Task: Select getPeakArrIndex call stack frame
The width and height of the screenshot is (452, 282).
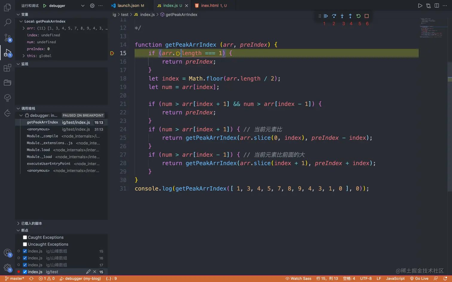Action: tap(61, 122)
